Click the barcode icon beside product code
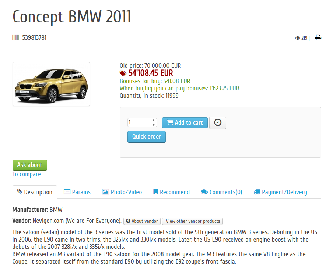The height and width of the screenshot is (279, 333). click(16, 37)
